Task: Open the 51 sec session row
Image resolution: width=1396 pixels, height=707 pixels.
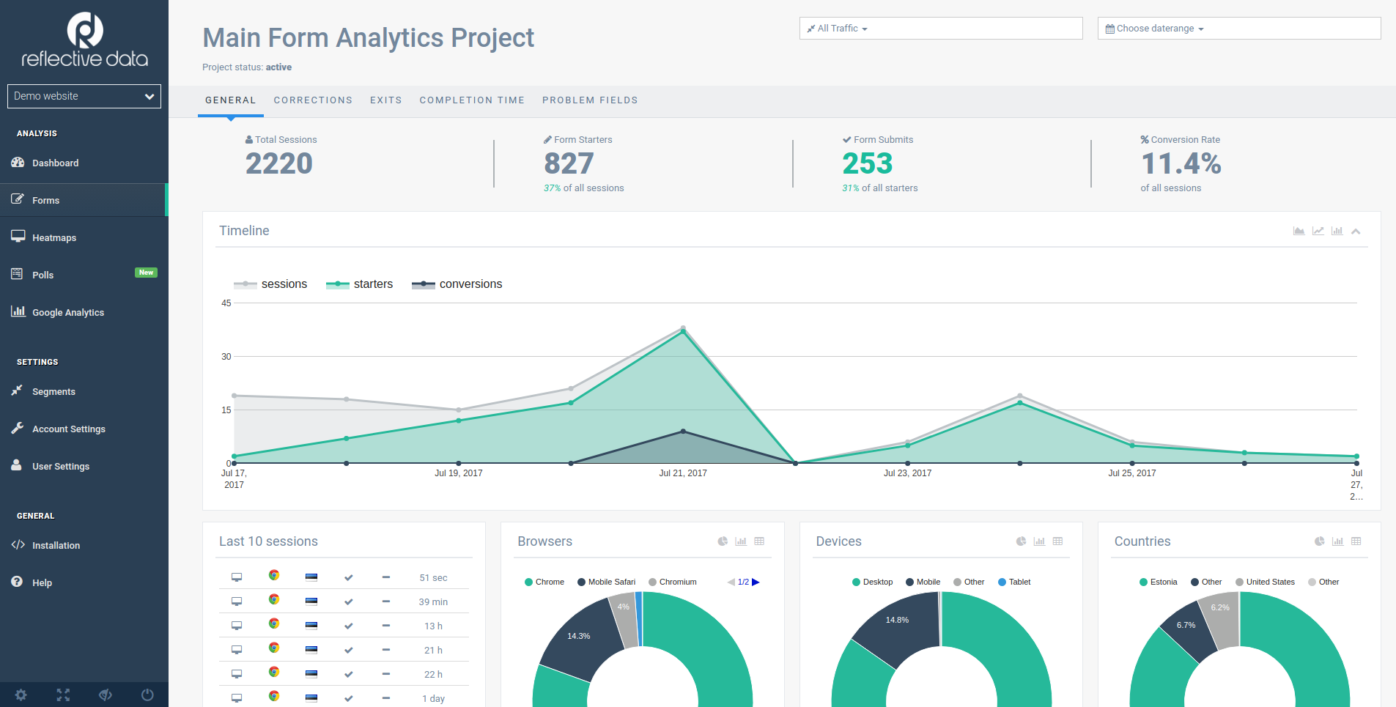Action: [344, 577]
